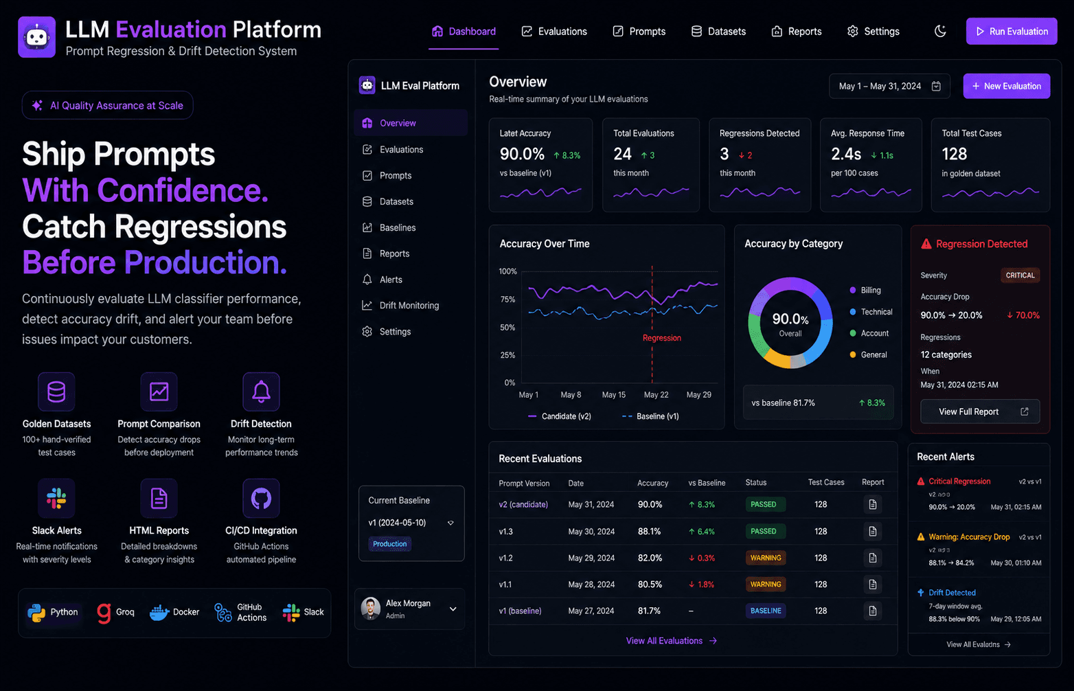Click Alex Morgan's avatar photo
Image resolution: width=1074 pixels, height=691 pixels.
(371, 609)
